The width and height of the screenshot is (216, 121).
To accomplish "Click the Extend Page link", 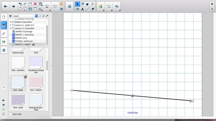I will [x=133, y=113].
